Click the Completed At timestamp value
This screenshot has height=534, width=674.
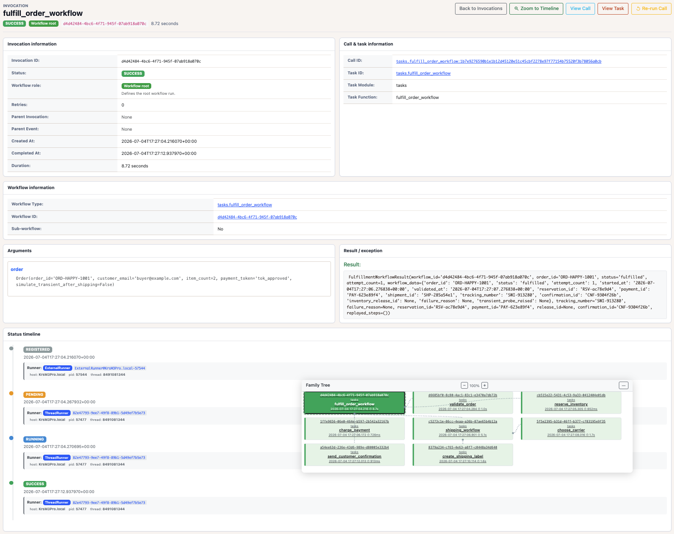click(x=159, y=153)
